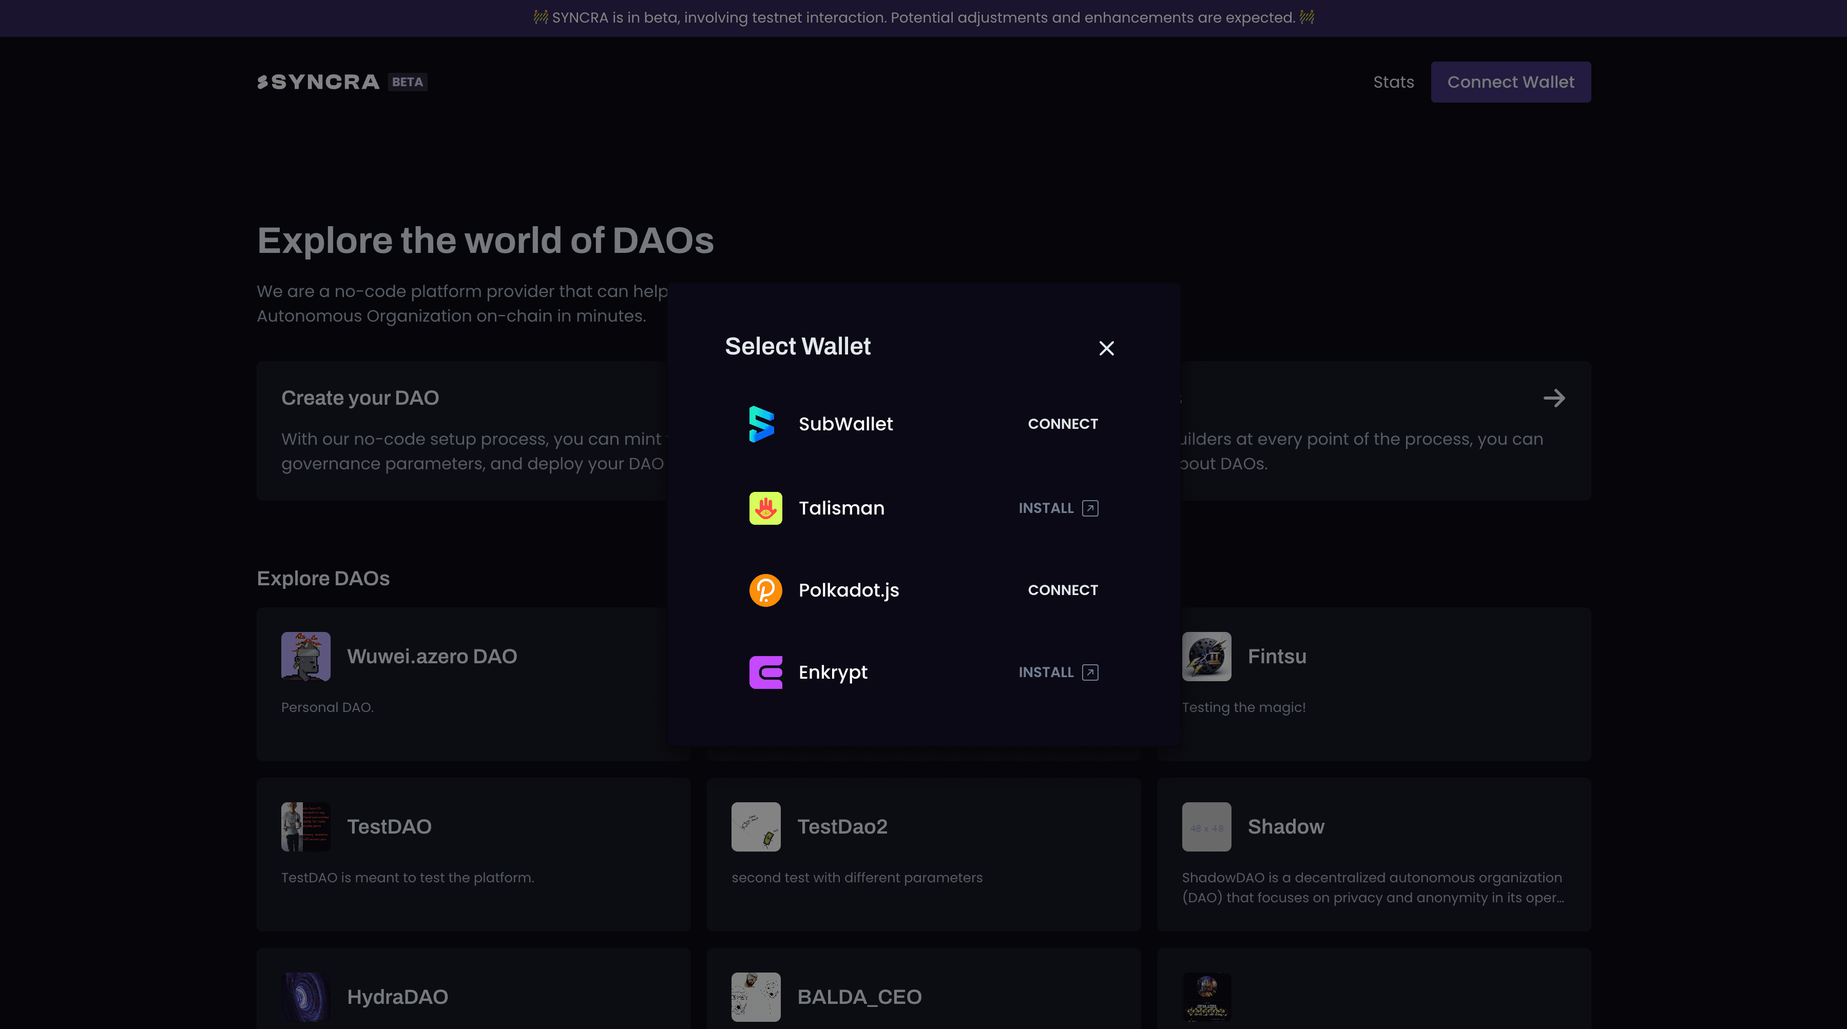
Task: Open the BALDA_CEO avatar thumbnail
Action: click(x=756, y=997)
